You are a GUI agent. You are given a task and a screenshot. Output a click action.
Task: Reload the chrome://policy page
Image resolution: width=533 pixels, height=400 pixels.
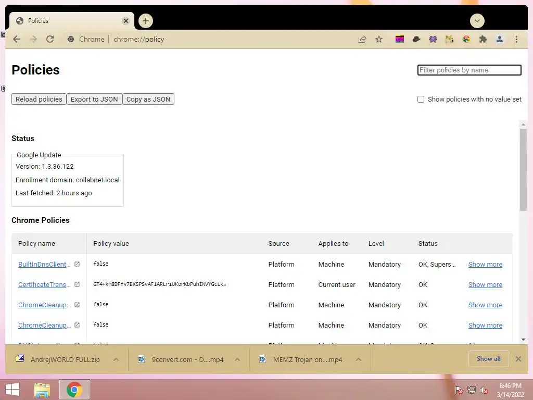[x=50, y=39]
